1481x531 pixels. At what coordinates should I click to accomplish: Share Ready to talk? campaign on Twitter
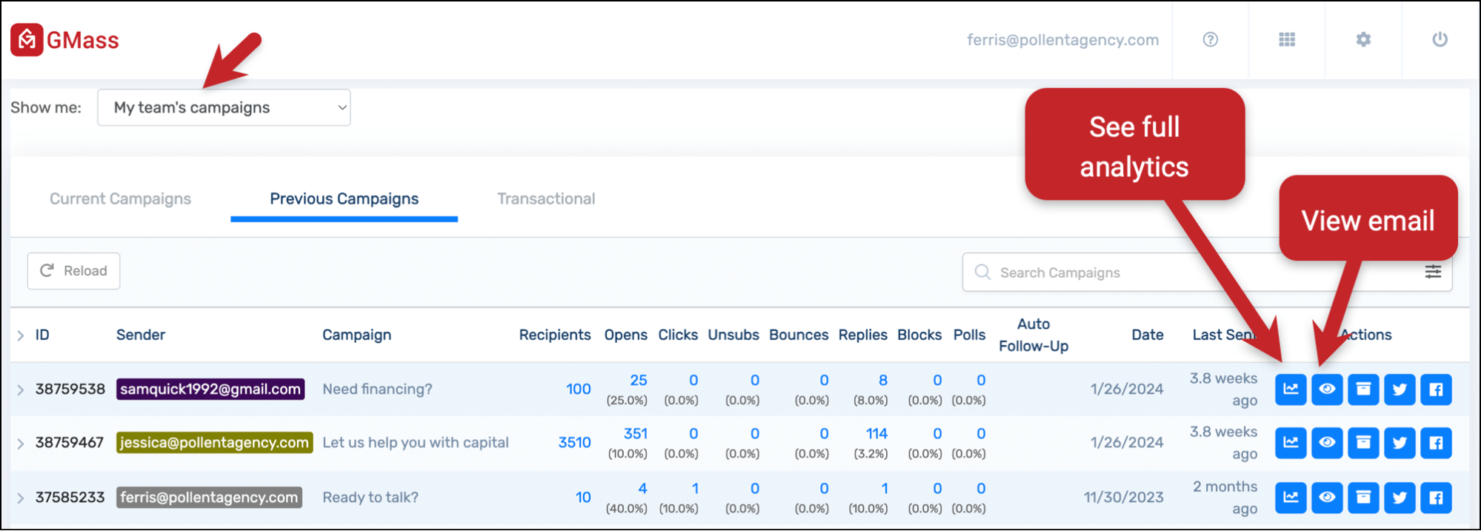[x=1400, y=498]
